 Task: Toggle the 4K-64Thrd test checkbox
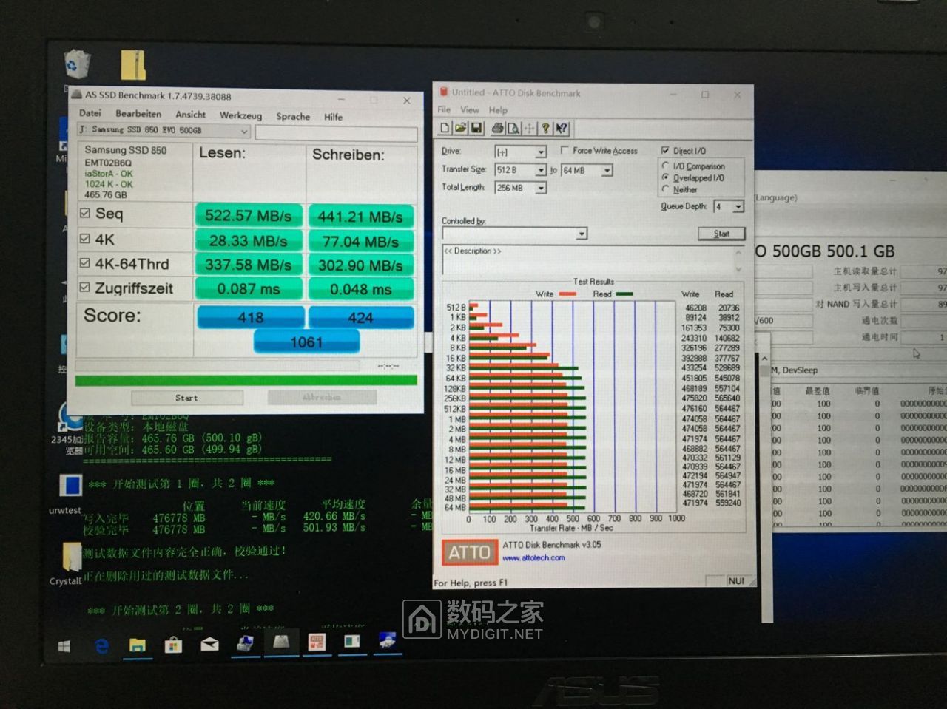click(x=85, y=263)
